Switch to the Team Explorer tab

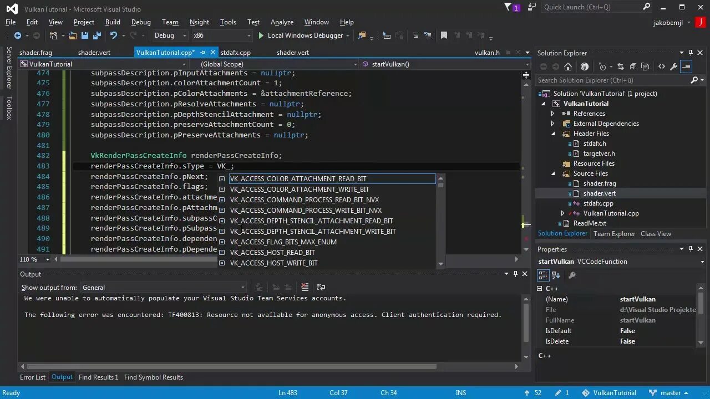pyautogui.click(x=615, y=234)
